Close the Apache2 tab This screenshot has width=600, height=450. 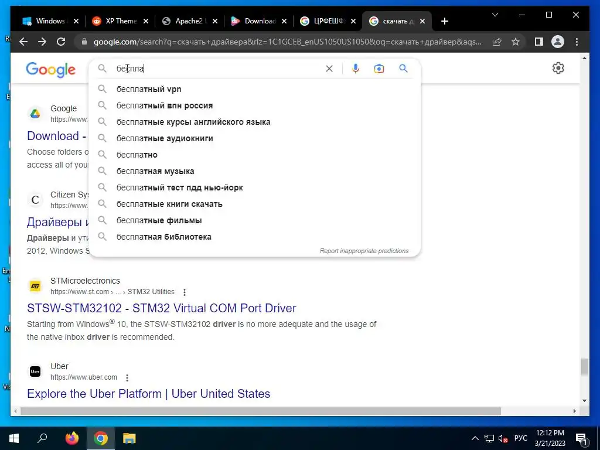coord(215,22)
